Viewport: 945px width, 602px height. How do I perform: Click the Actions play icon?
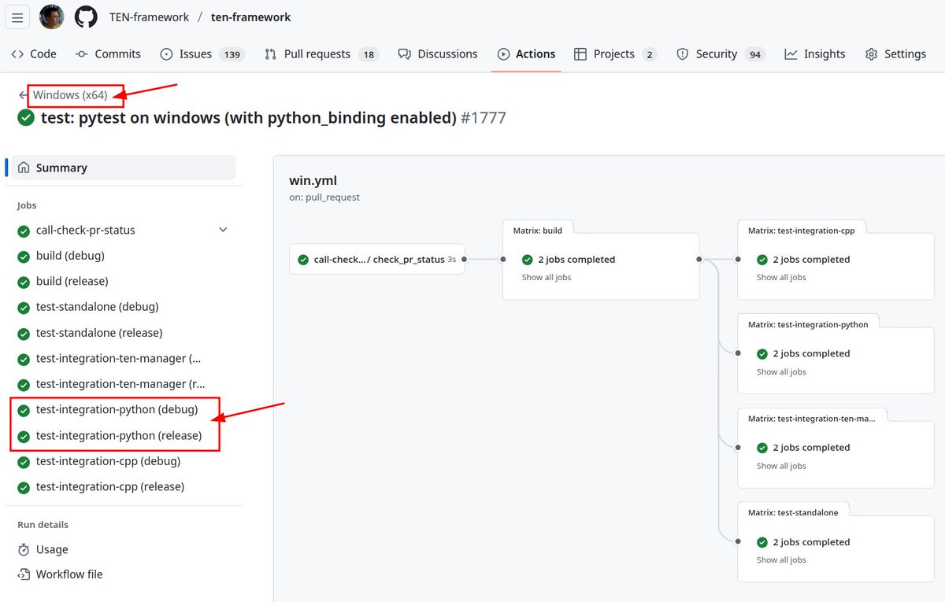coord(503,54)
